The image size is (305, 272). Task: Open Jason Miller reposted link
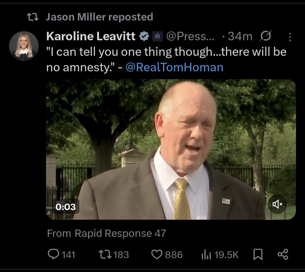[x=99, y=17]
